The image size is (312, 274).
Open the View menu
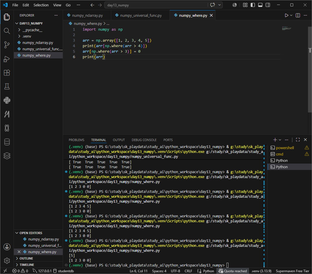pyautogui.click(x=57, y=5)
